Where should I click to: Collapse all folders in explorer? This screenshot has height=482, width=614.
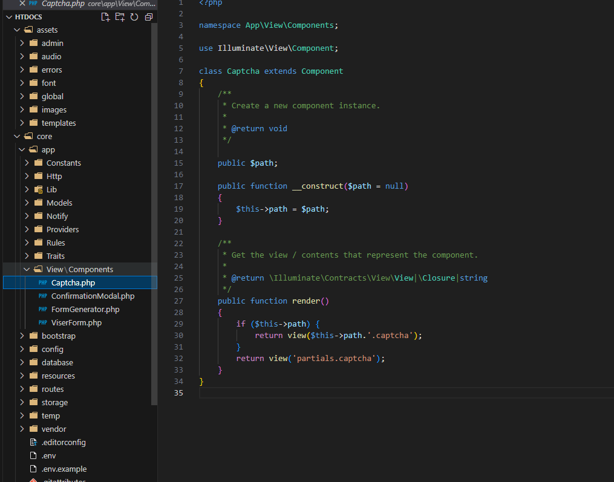pyautogui.click(x=149, y=17)
